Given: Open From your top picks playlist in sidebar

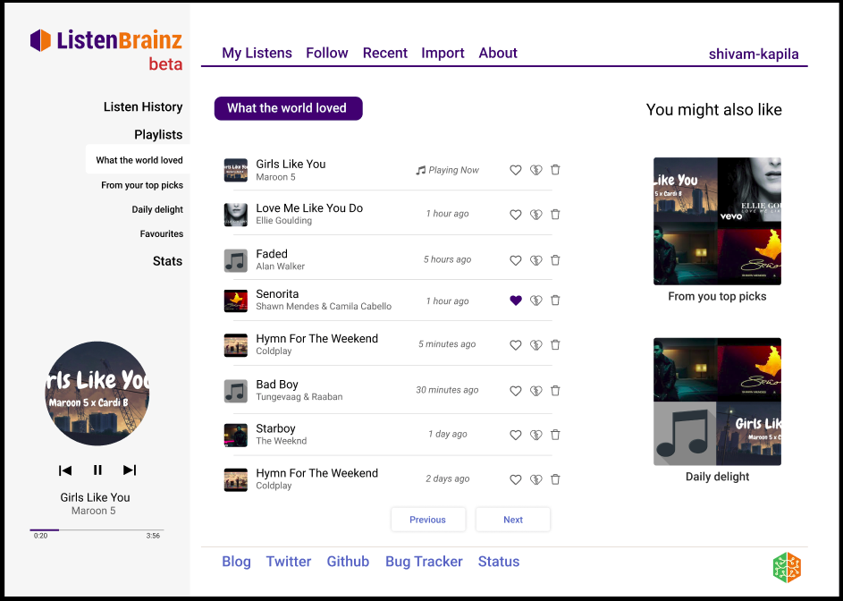Looking at the screenshot, I should 142,185.
